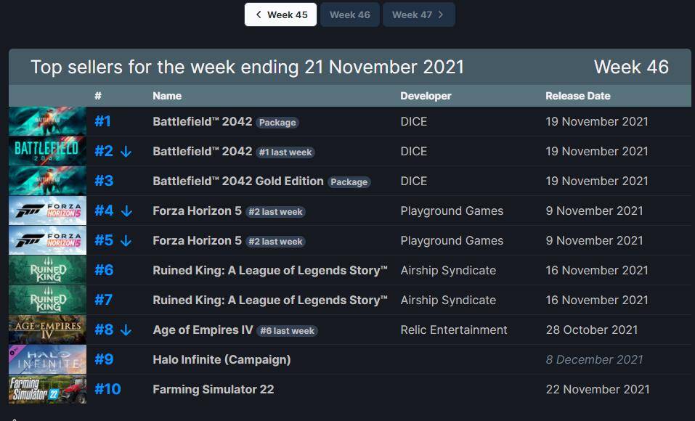Go to next Week 47 page

coord(418,15)
